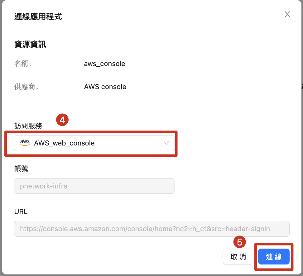
Task: Click the 帳號 field showing pnetwork-infra
Action: (x=94, y=186)
